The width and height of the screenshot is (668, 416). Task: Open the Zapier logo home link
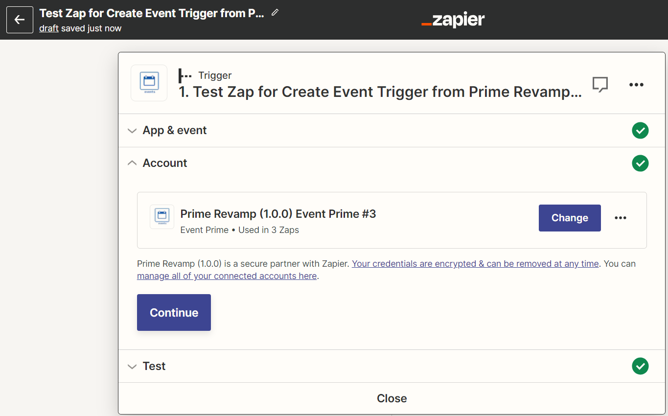(453, 20)
